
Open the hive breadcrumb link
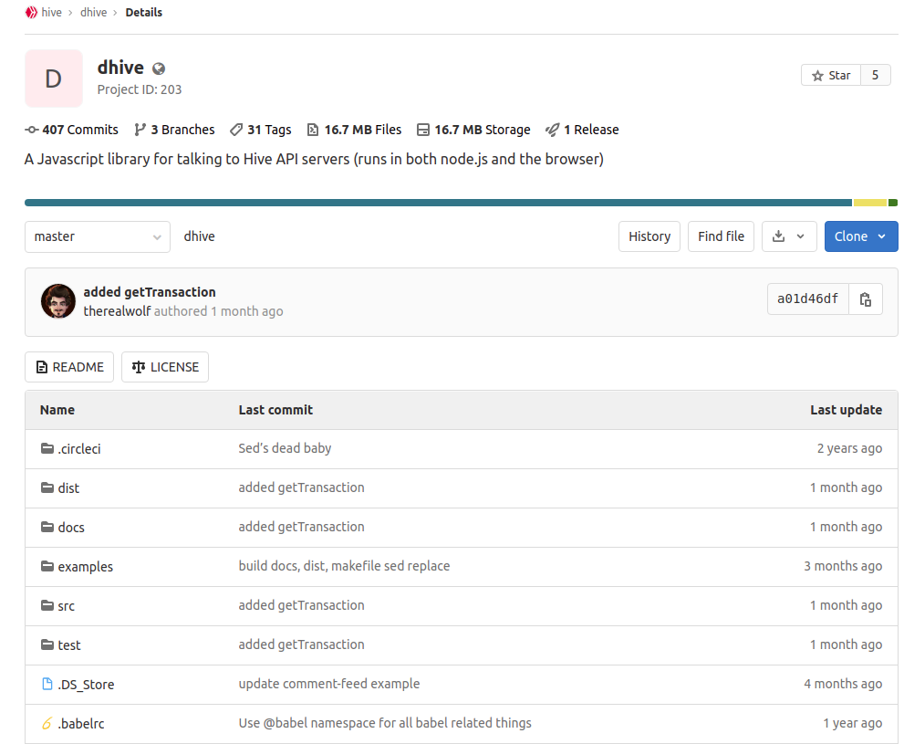51,12
